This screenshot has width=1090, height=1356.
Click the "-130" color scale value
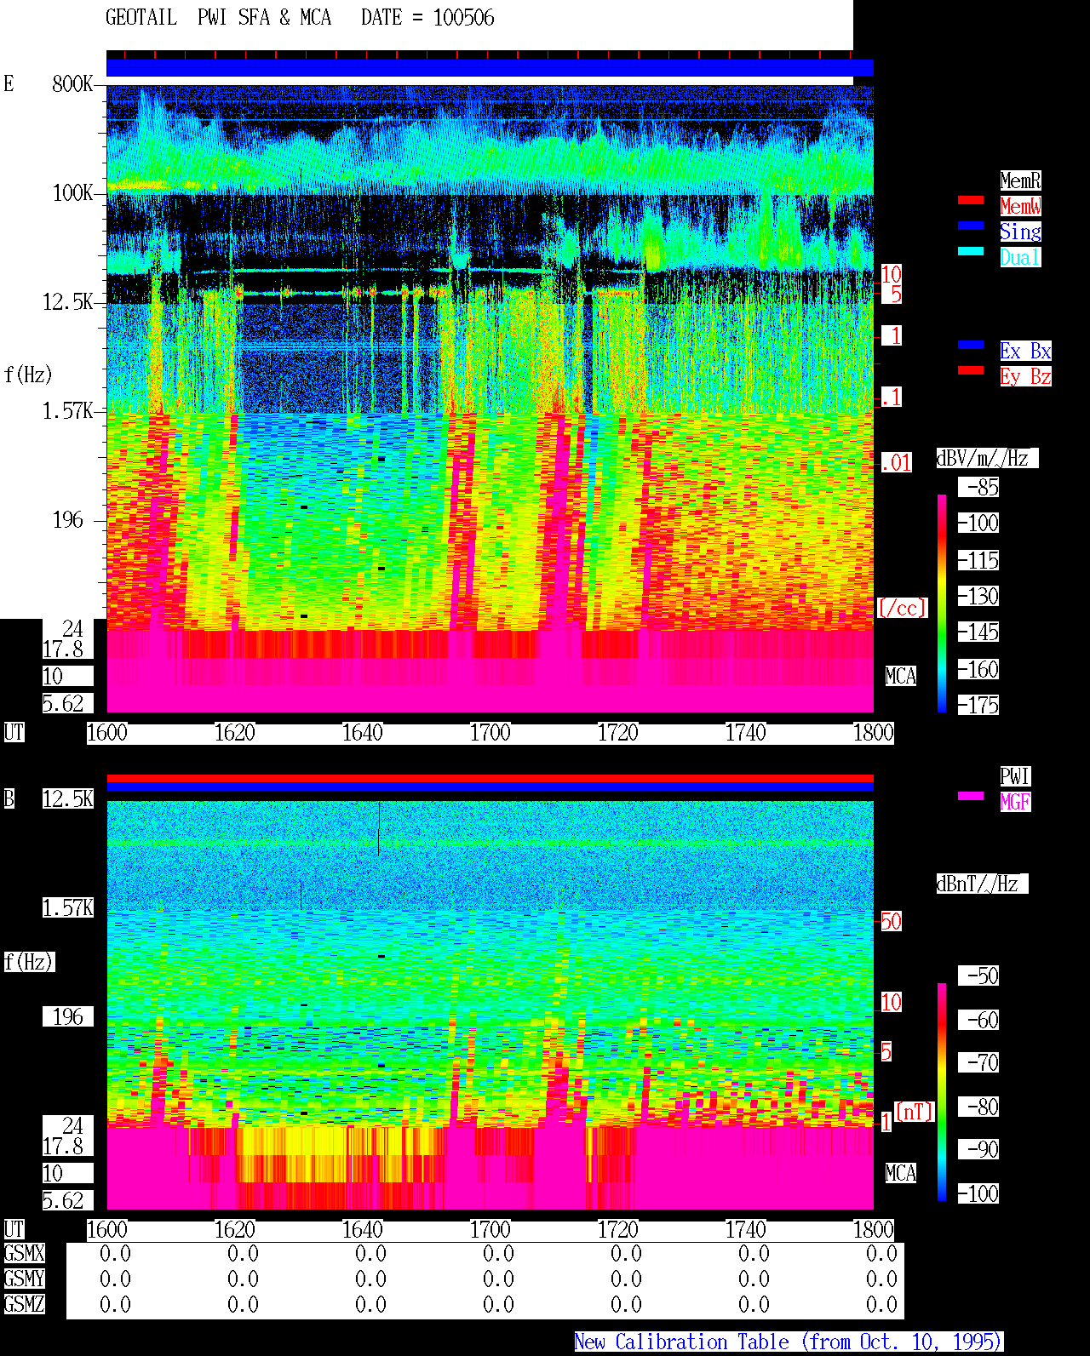(x=978, y=596)
